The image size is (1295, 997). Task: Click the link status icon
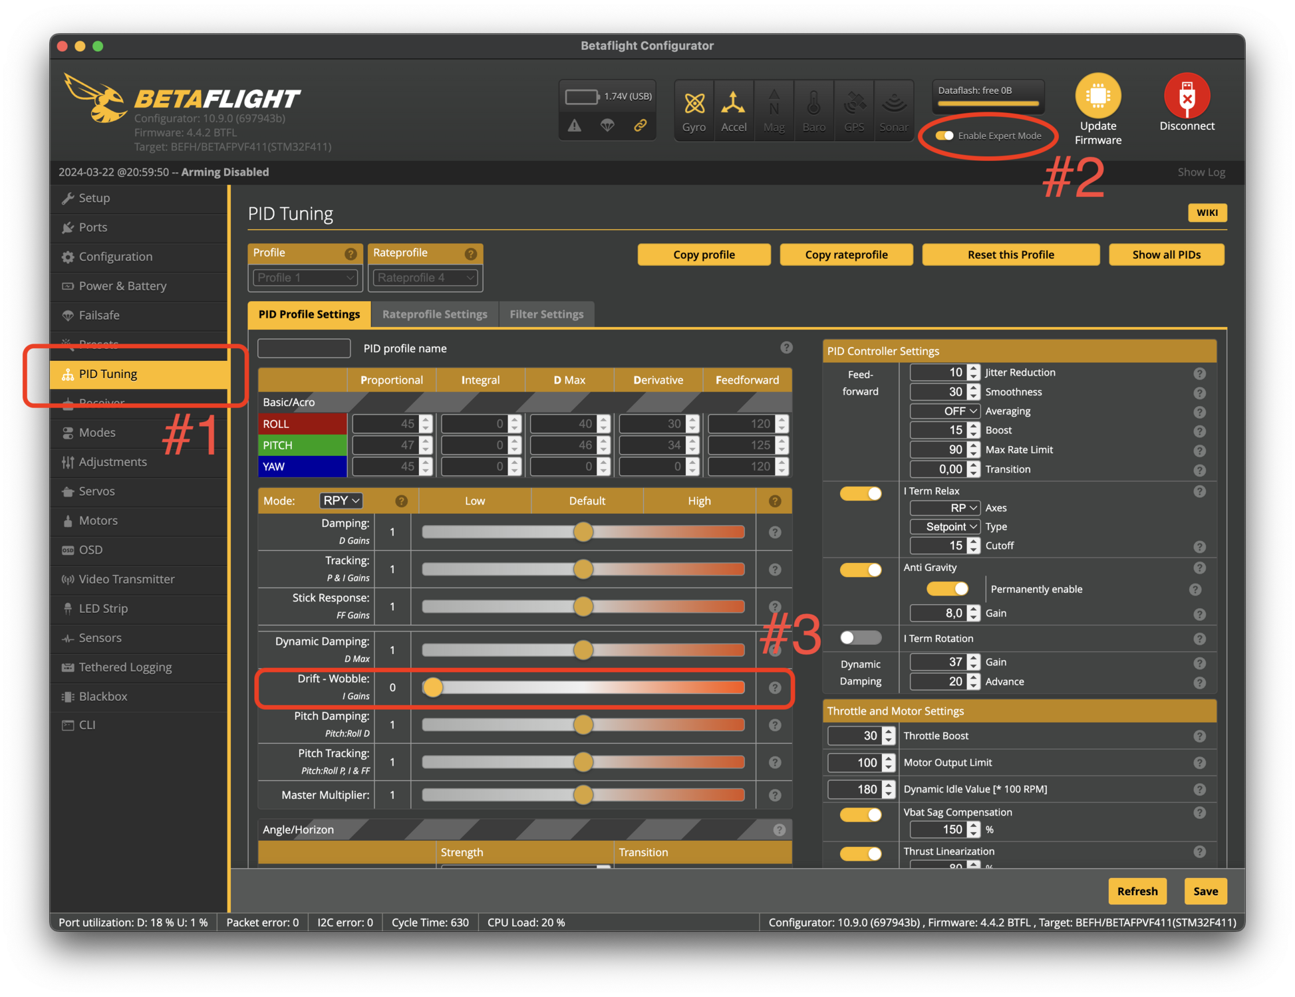pos(640,125)
